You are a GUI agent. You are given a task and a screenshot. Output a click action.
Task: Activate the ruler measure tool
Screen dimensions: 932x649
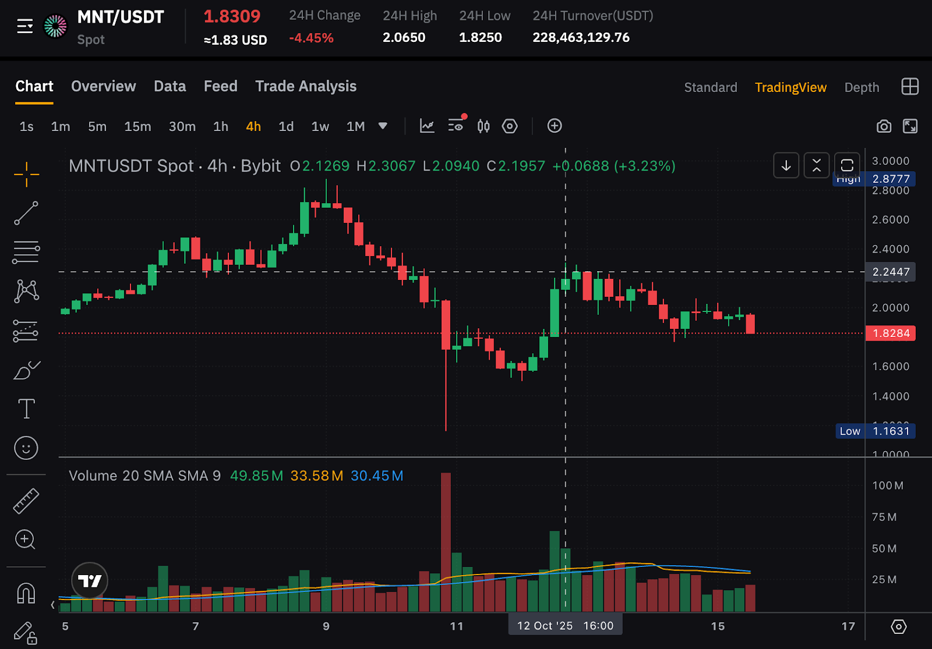(26, 501)
